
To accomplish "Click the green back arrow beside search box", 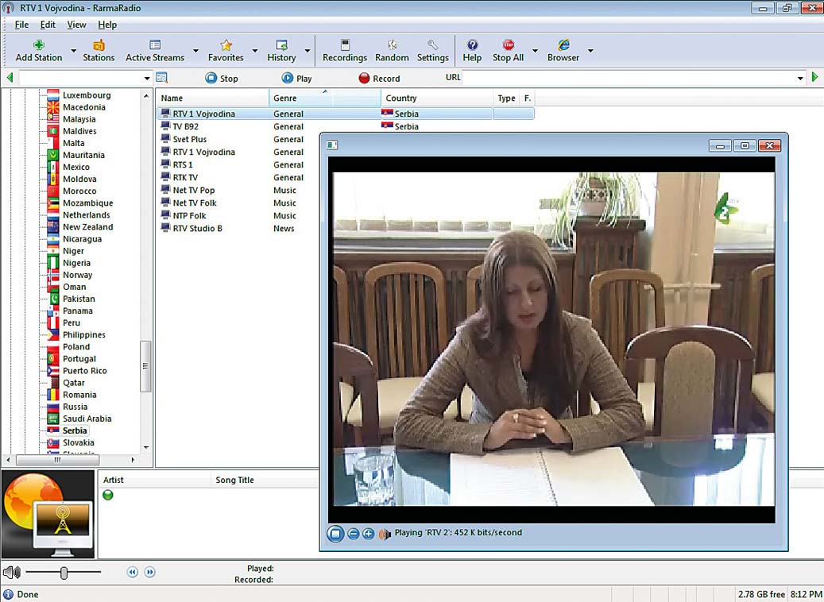I will pos(10,78).
